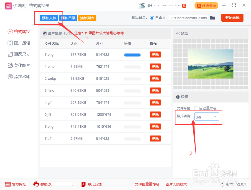This screenshot has height=190, width=251.
Task: Click the 更改尺寸 resize icon in sidebar
Action: (10, 54)
